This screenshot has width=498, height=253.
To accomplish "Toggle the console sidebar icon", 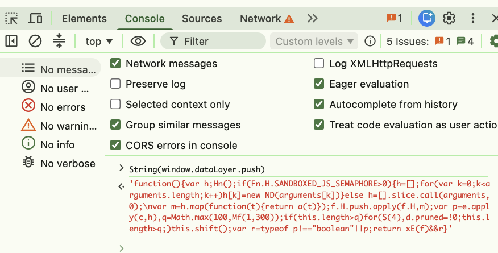I will (x=11, y=41).
